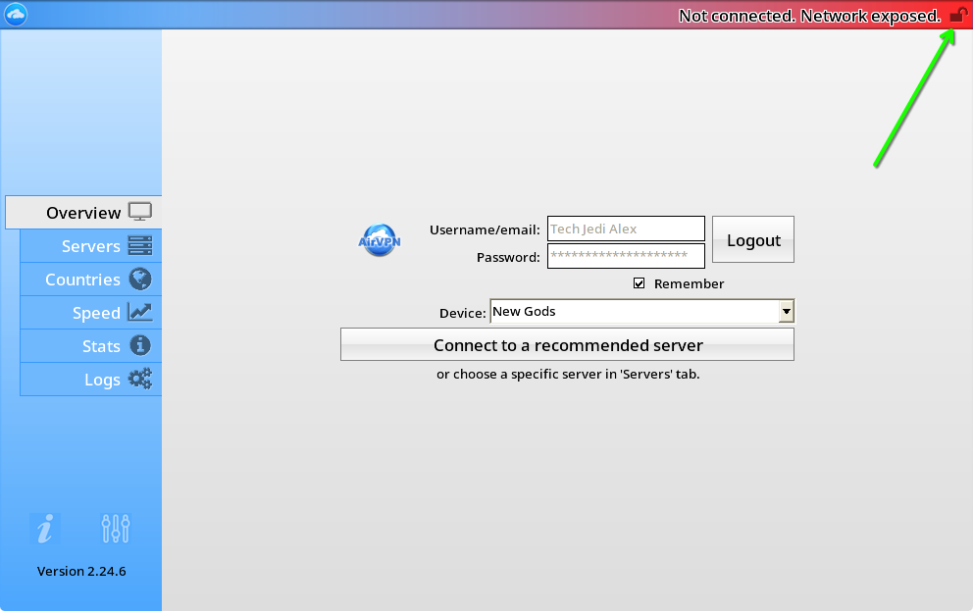Select the Speed chart icon
This screenshot has width=973, height=611.
[x=140, y=313]
